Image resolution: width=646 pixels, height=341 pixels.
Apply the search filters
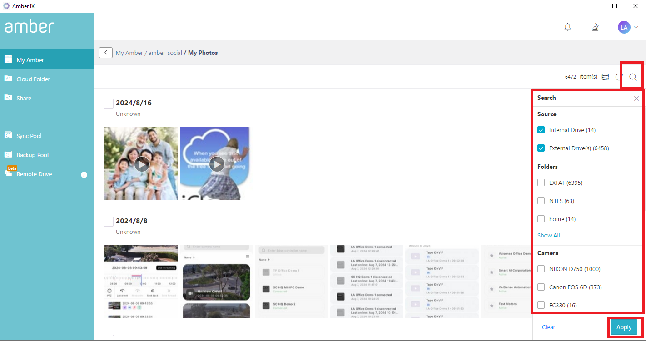point(624,327)
